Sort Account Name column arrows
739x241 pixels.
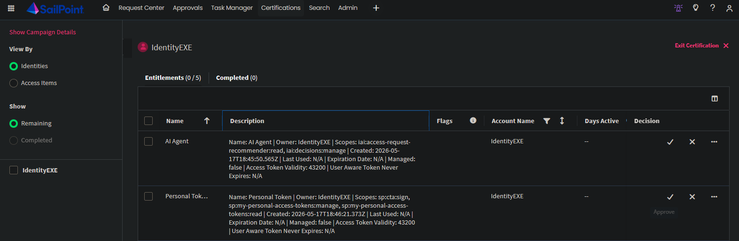562,121
